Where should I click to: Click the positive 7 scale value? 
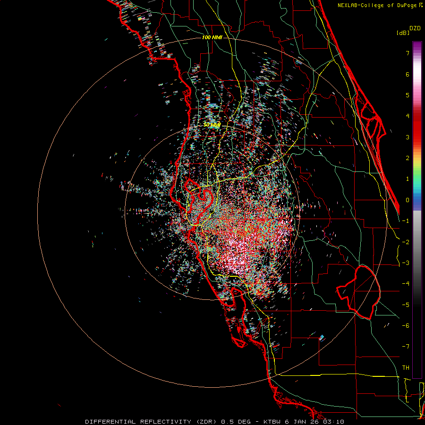408,53
